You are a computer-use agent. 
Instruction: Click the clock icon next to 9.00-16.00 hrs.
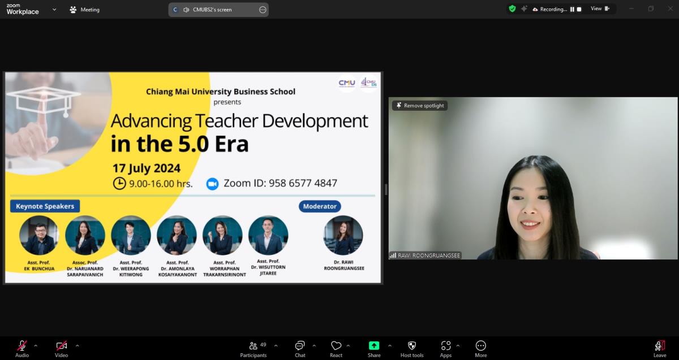click(119, 183)
